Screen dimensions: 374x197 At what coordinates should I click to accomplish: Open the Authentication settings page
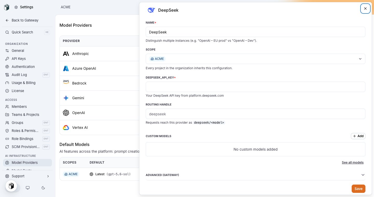point(28,67)
